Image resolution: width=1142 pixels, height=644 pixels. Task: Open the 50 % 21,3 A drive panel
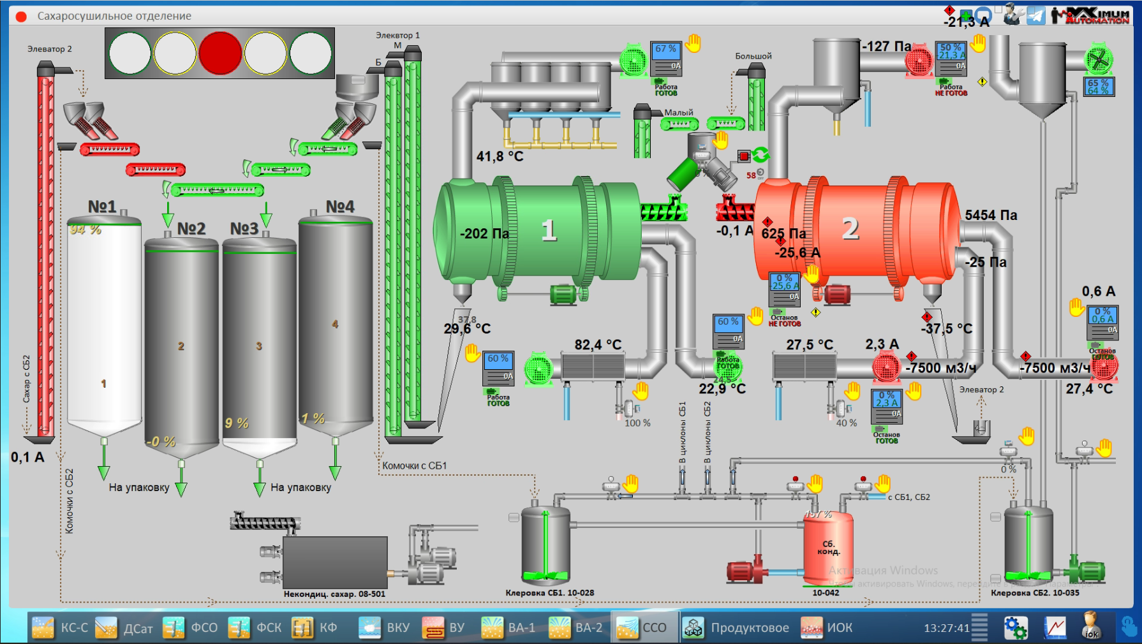click(x=951, y=57)
